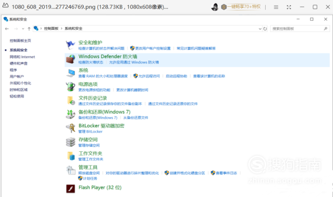Open the File History folder icon

click(71, 100)
